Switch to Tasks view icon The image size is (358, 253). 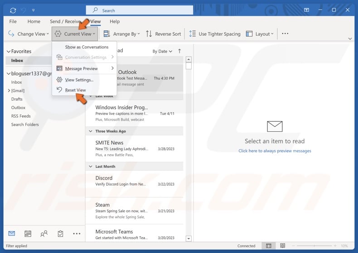[60, 234]
